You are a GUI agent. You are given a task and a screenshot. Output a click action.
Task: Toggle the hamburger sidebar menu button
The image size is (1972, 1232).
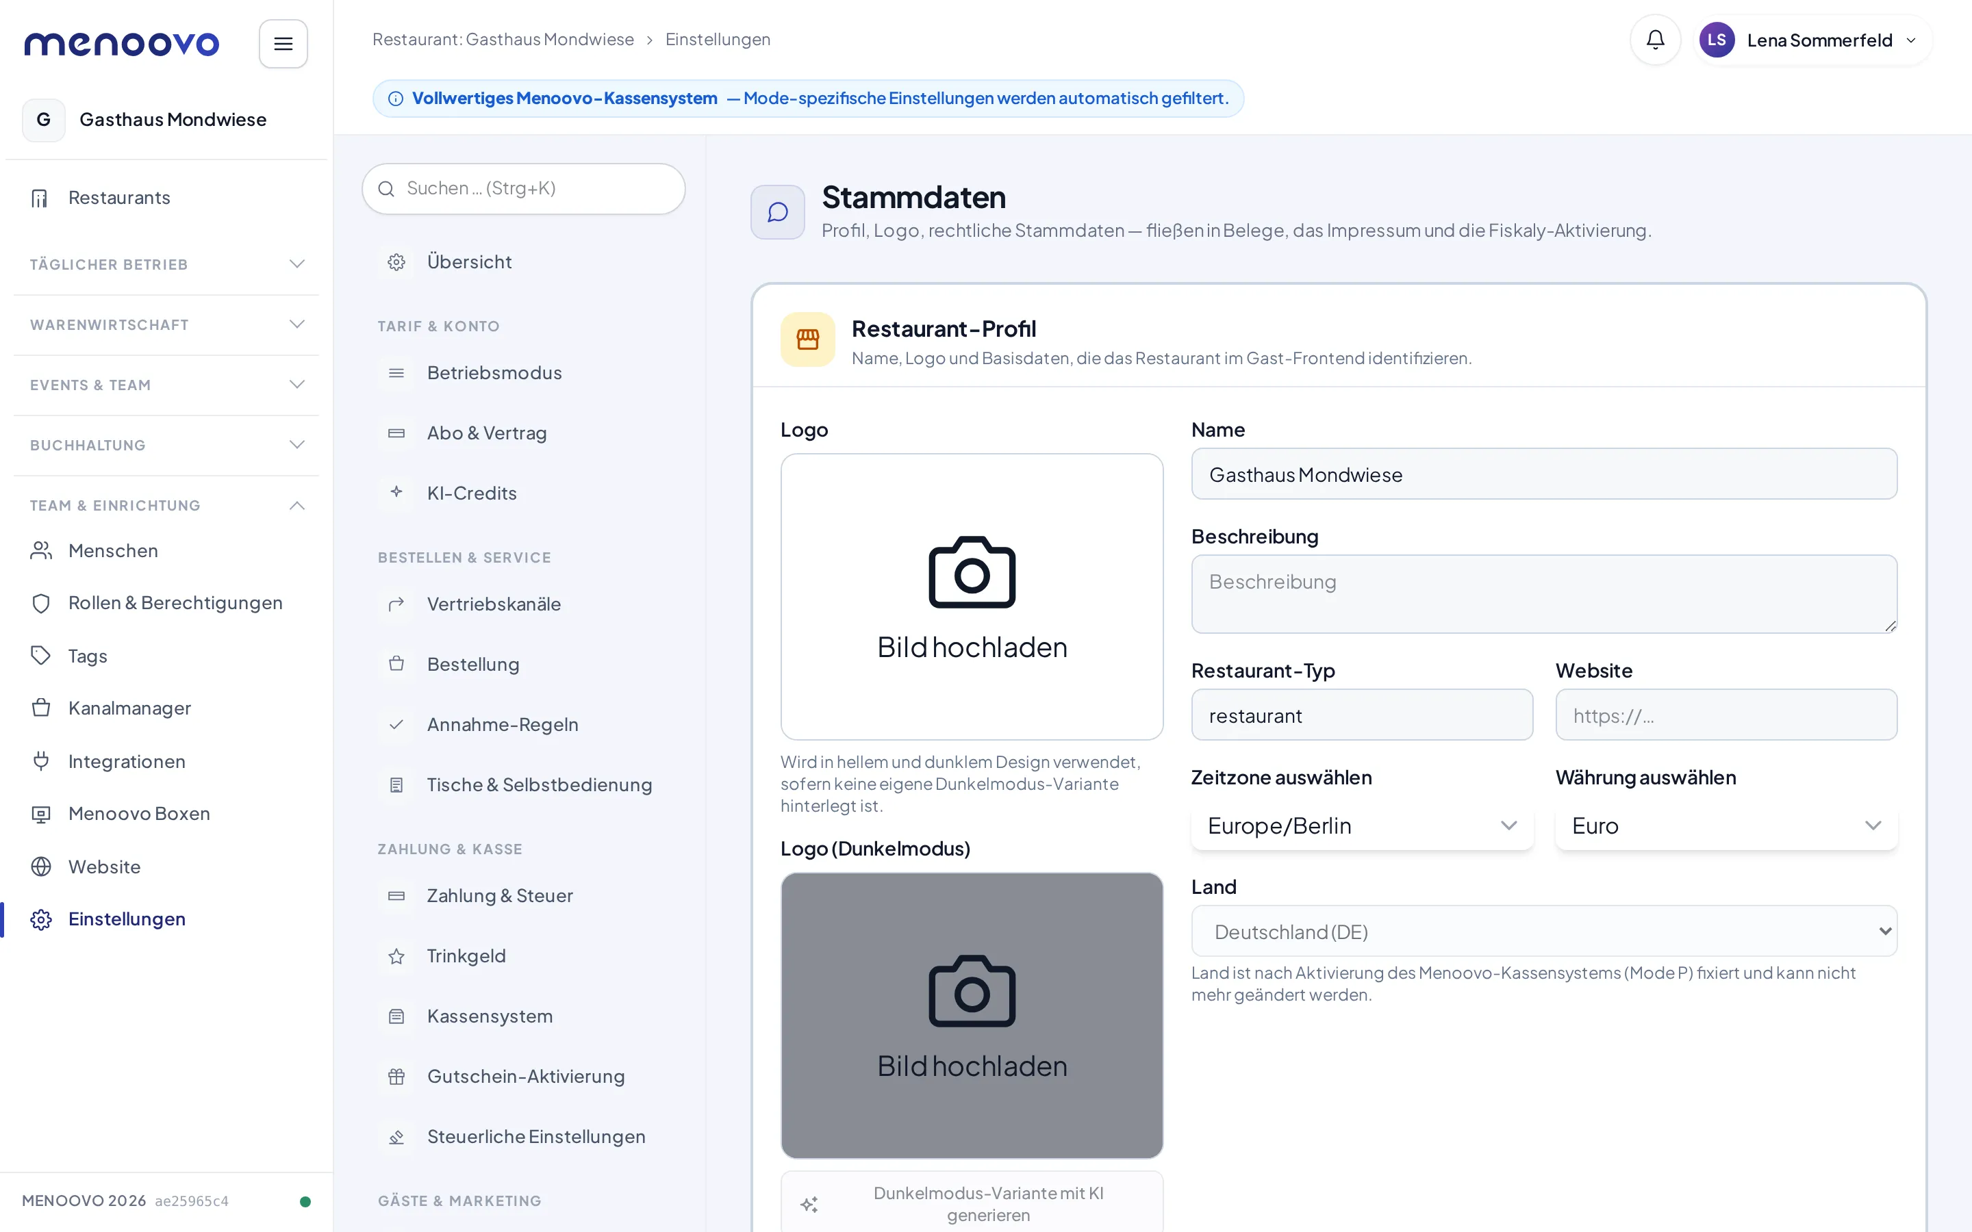pyautogui.click(x=283, y=44)
